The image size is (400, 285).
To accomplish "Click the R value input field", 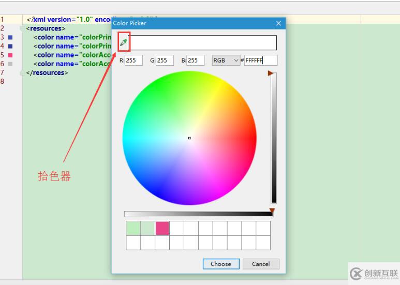I will (134, 61).
